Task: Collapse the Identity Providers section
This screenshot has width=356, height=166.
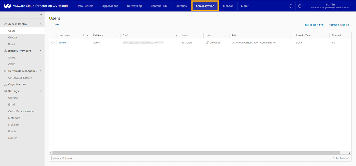Action: coord(41,51)
